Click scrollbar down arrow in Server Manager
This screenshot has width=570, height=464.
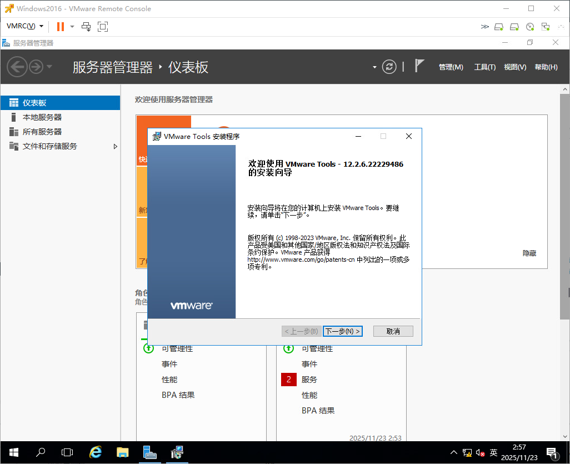pyautogui.click(x=565, y=436)
